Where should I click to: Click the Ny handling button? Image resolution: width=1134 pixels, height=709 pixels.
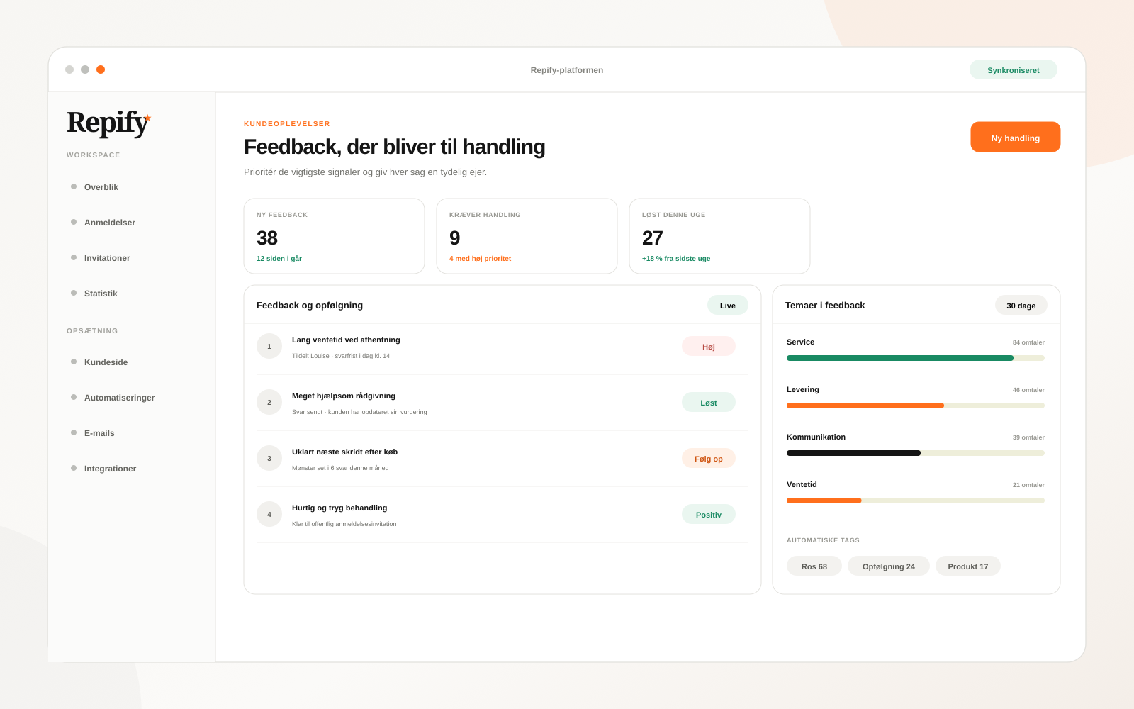click(x=1015, y=137)
